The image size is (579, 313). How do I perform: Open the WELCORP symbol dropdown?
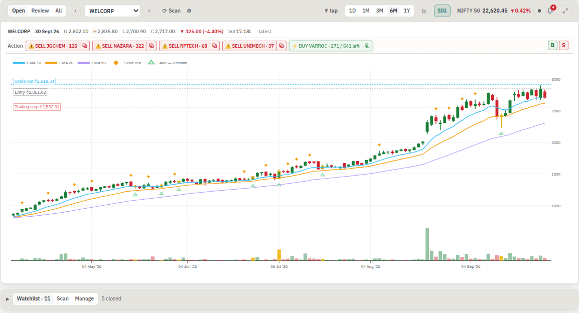click(112, 11)
